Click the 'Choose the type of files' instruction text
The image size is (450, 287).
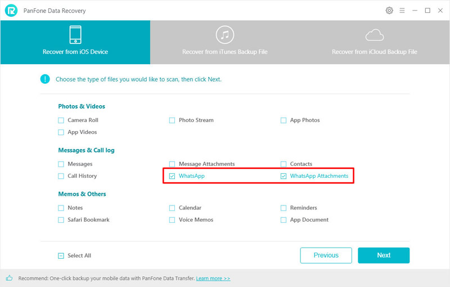[138, 79]
